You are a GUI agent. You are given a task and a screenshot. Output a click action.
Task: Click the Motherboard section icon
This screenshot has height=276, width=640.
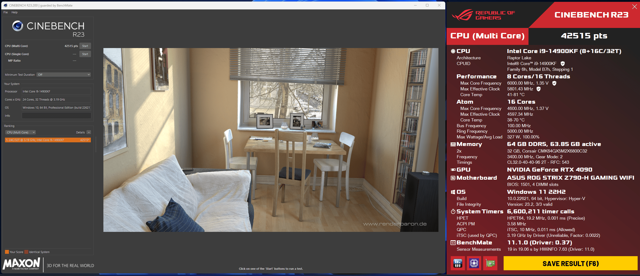[x=453, y=178]
